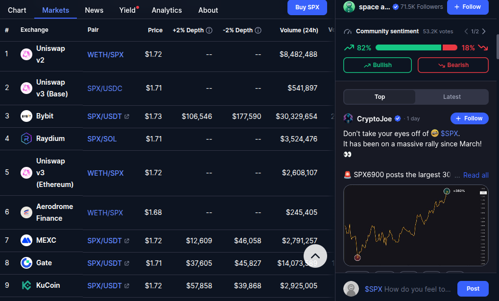499x301 pixels.
Task: Open the News tab
Action: tap(94, 10)
